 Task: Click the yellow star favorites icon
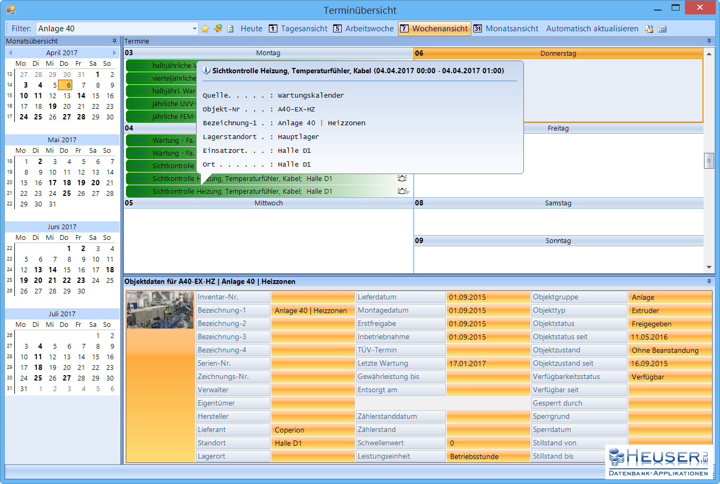click(x=205, y=29)
